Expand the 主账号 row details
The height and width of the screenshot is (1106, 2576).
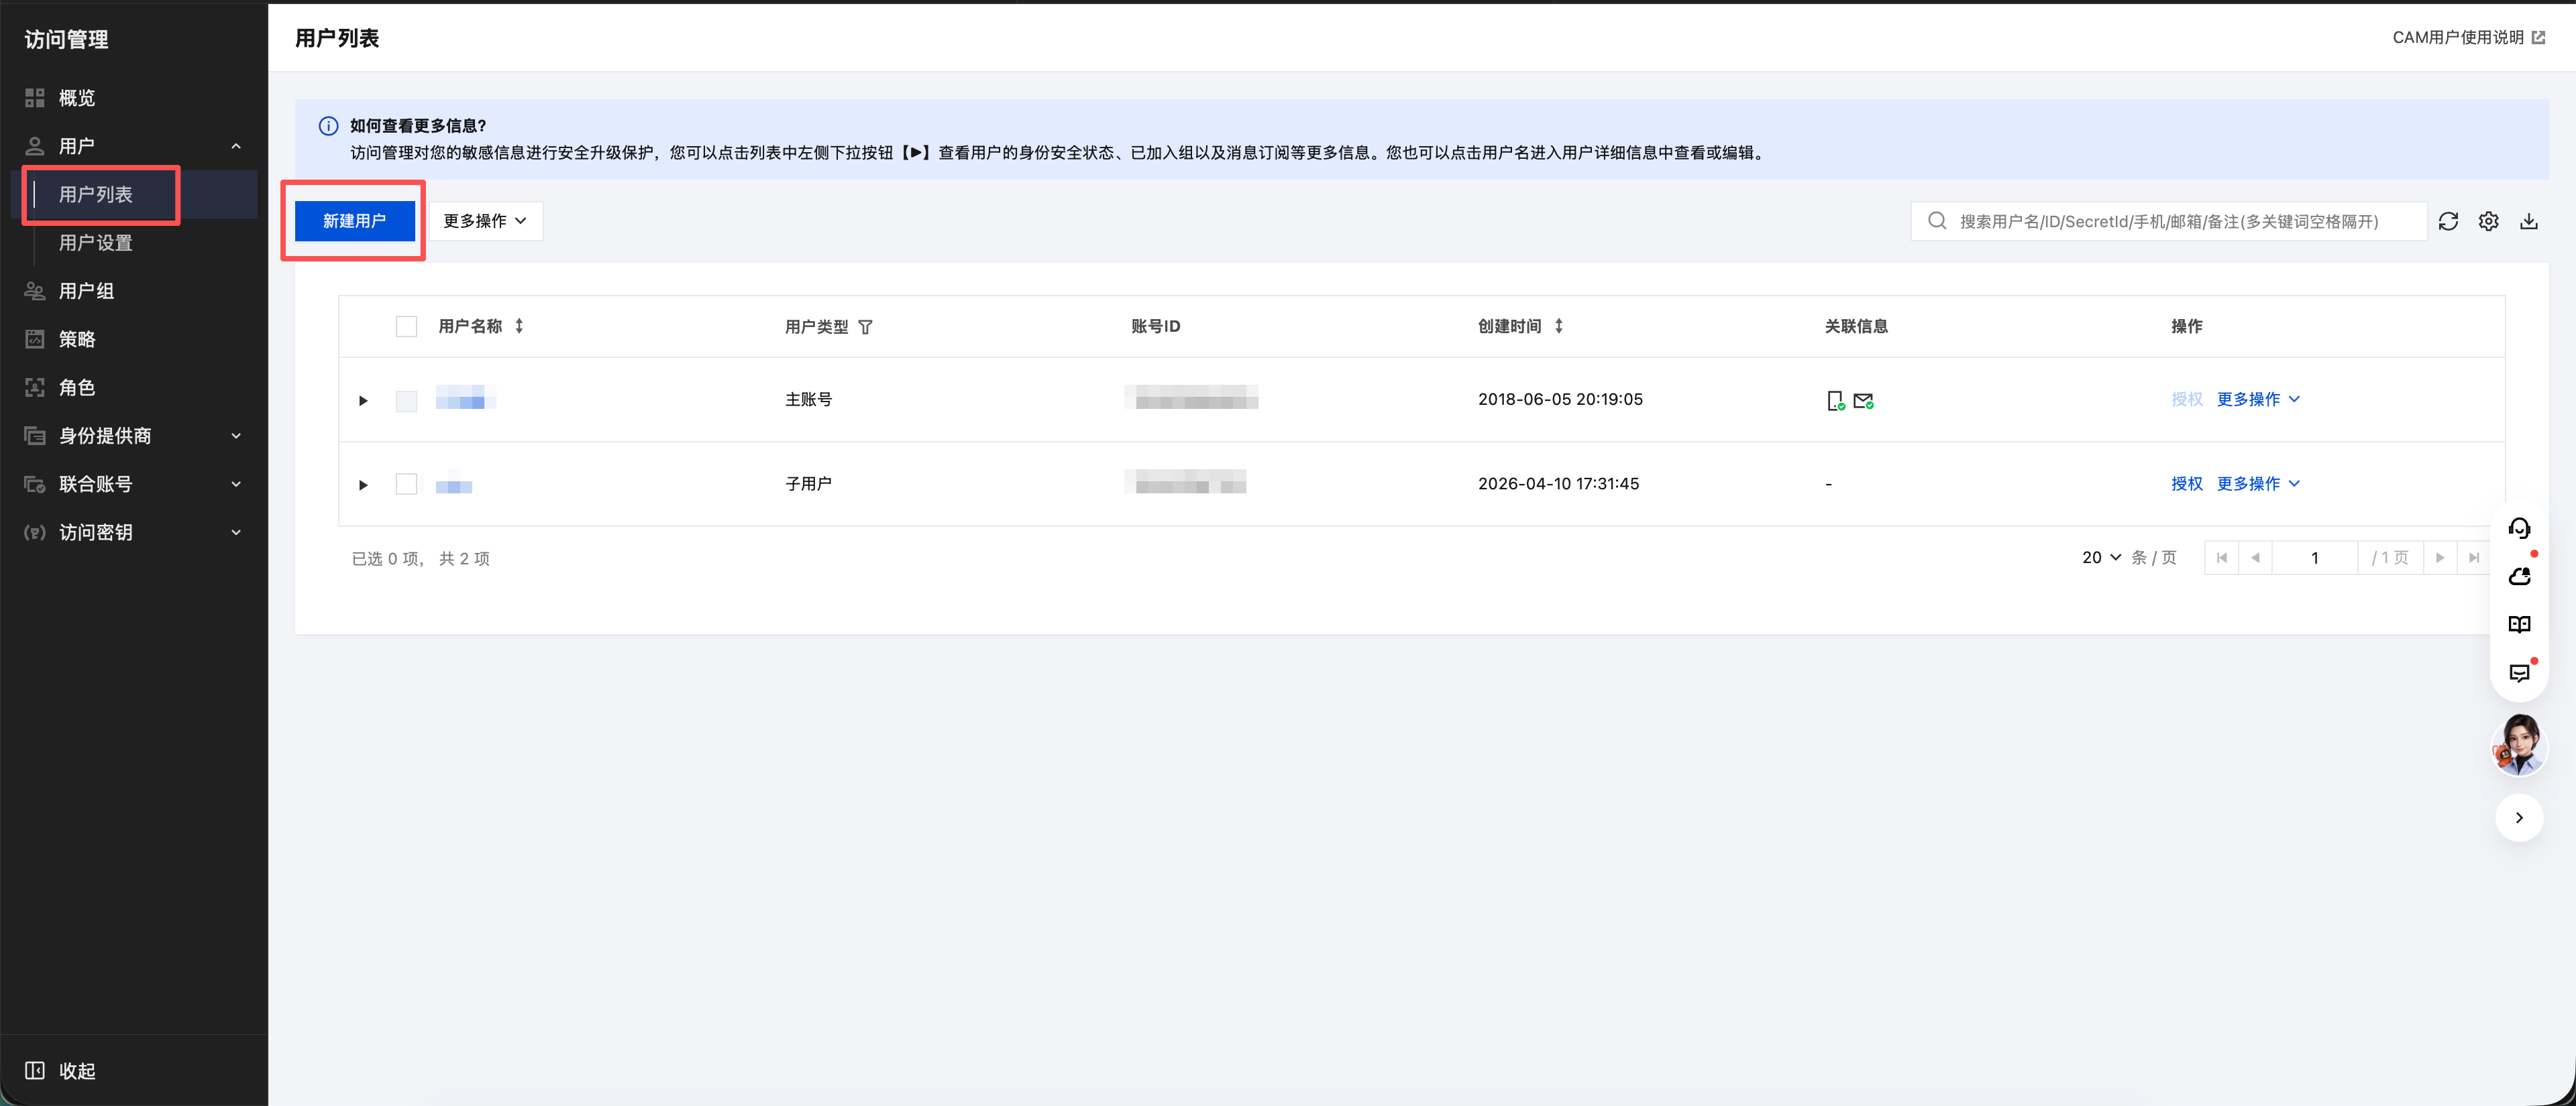363,400
